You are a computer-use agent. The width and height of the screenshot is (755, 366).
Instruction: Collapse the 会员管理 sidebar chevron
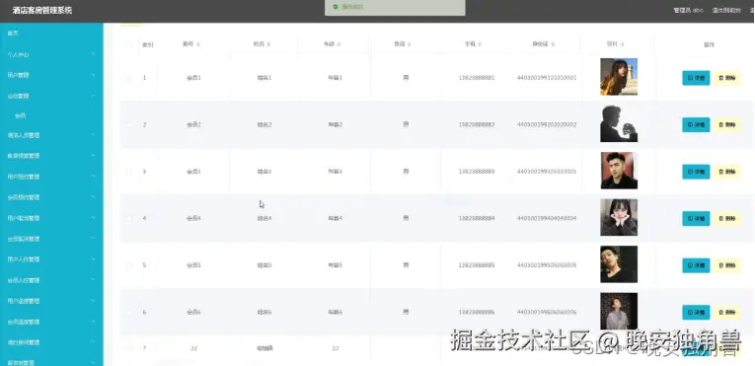pos(93,96)
